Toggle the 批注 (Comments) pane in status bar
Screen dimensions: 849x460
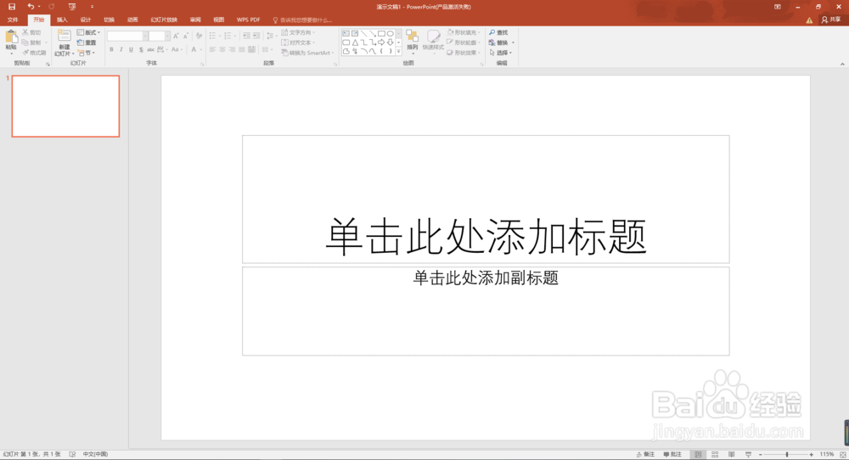point(672,455)
